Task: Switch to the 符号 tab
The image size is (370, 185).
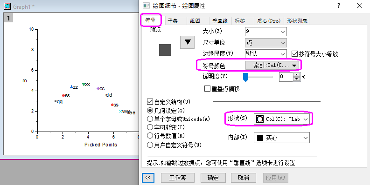Action: coord(150,20)
